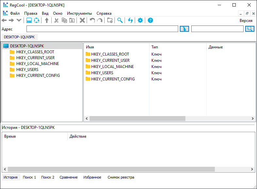Click the Refresh lightning arrows icon
This screenshot has height=189, width=257.
pyautogui.click(x=130, y=20)
